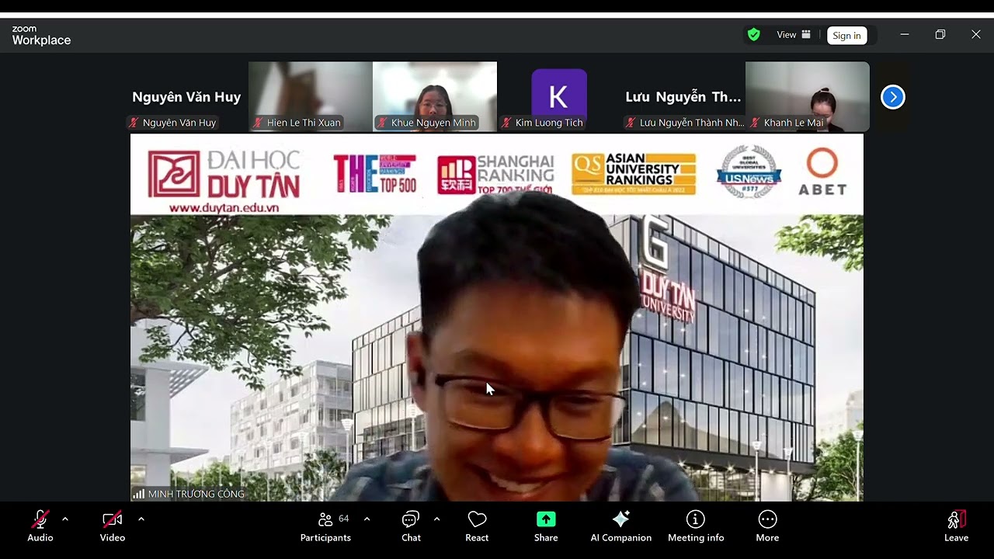This screenshot has width=994, height=559.
Task: Click muted mic icon beside Hien Le Thi Xuan
Action: coord(258,123)
